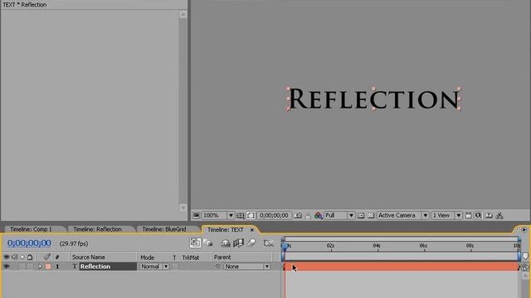
Task: Click the always preview this view icon
Action: tap(196, 215)
